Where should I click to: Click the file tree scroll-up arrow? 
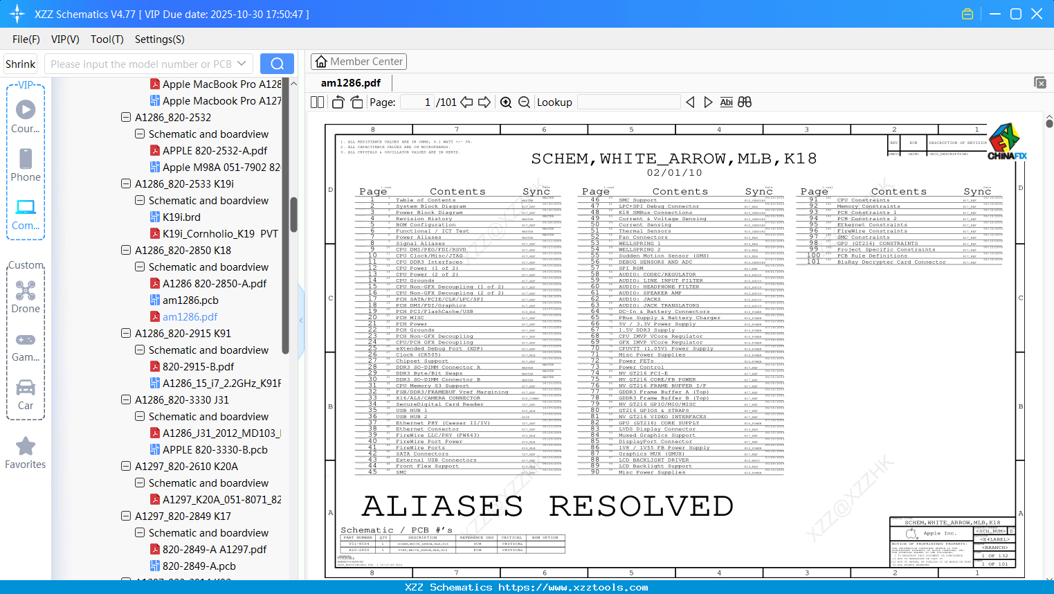coord(293,84)
